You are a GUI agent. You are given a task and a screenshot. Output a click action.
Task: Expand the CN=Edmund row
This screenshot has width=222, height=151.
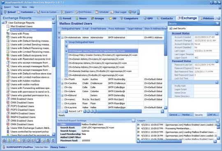pyautogui.click(x=62, y=95)
